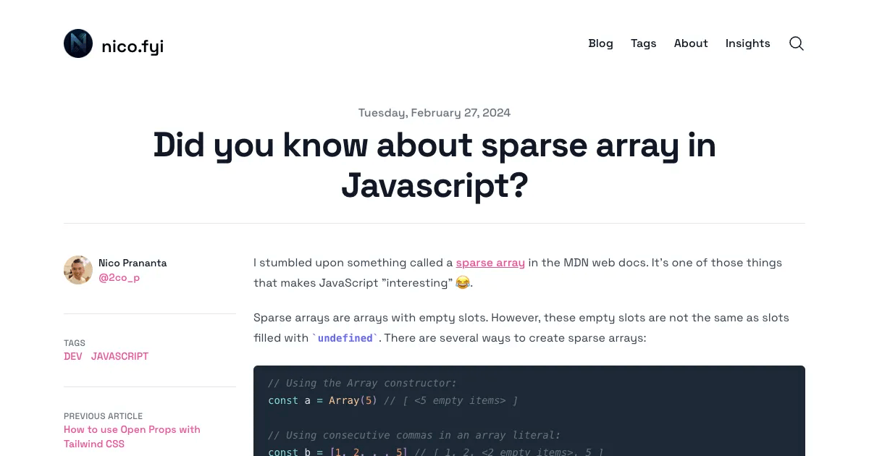
Task: Open the @2co_p profile link
Action: pyautogui.click(x=119, y=277)
